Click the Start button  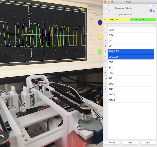pyautogui.click(x=130, y=143)
